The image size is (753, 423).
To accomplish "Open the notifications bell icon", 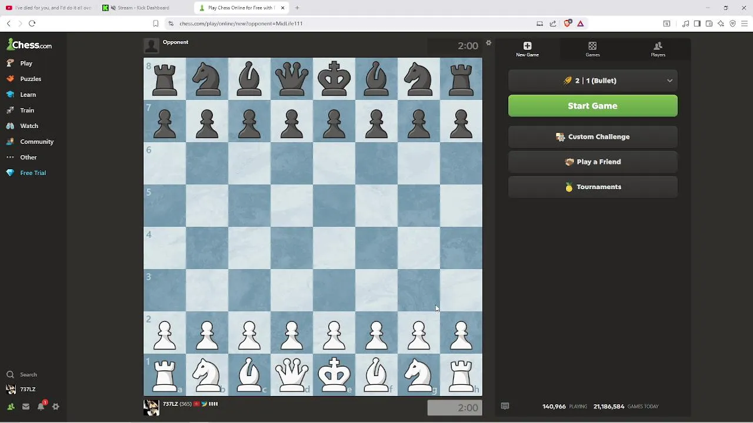I will click(41, 406).
